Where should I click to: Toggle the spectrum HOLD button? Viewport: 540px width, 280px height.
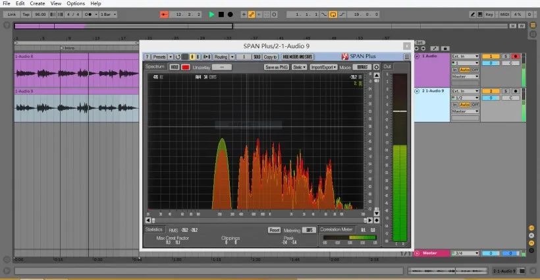pyautogui.click(x=175, y=67)
